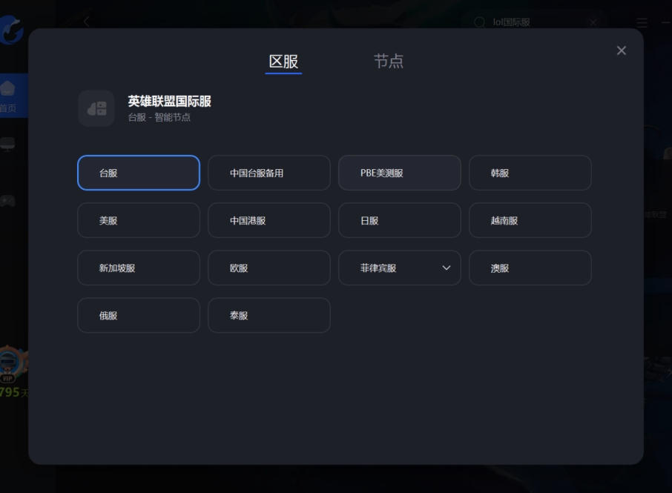Click the search magnifier icon
The image size is (672, 493).
479,22
